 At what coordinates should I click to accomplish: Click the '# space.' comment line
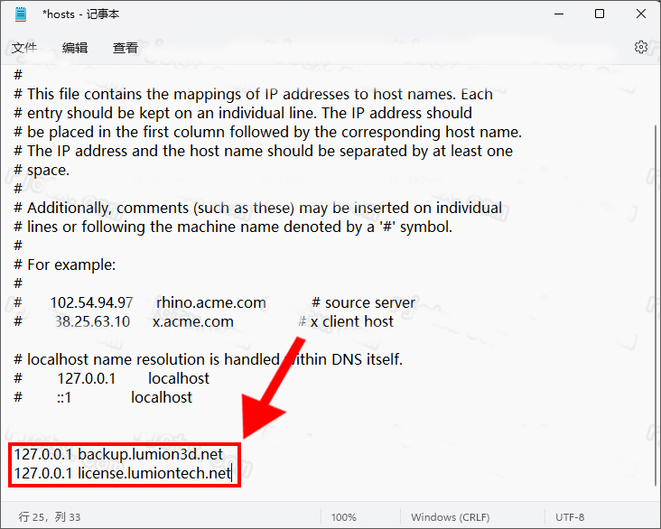point(42,170)
